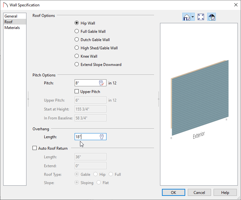Image resolution: width=241 pixels, height=200 pixels.
Task: Click the left panel splitter handle
Action: 28,99
